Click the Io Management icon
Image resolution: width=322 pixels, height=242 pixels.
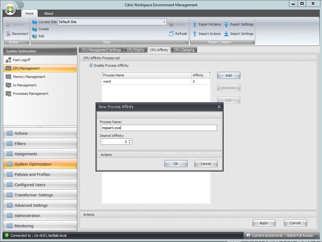coord(8,85)
